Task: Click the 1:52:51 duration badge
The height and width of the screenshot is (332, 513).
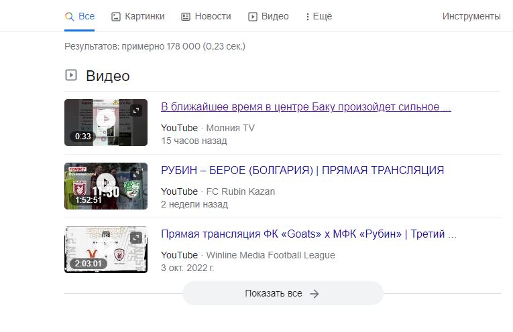Action: (89, 199)
